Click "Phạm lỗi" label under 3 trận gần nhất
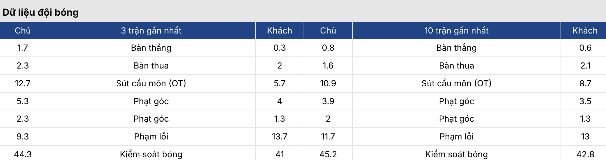Viewport: 606px width, 160px height. click(151, 136)
